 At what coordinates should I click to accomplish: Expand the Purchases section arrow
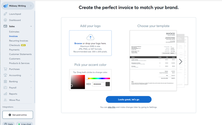pos(31,69)
